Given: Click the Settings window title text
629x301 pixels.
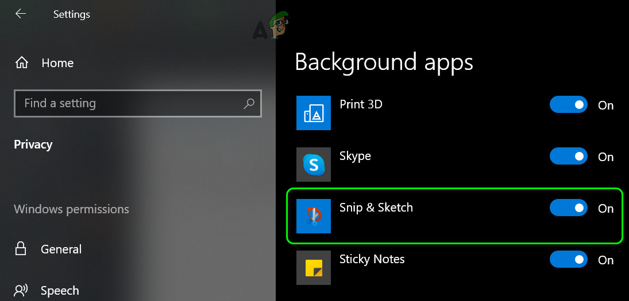Looking at the screenshot, I should tap(72, 14).
